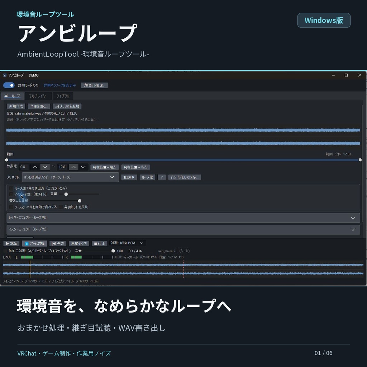Viewport: 367px width, 367px height.
Task: Click the 範囲: 全体 12.0s label
Action: 338,154
